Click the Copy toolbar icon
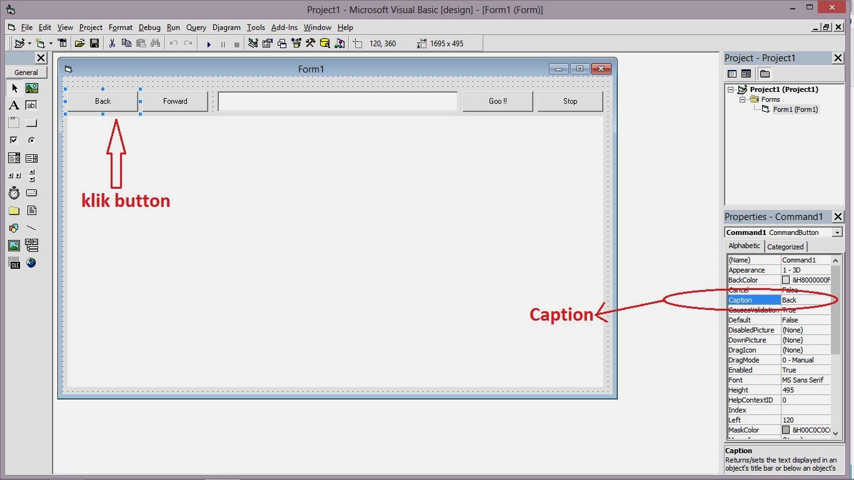Image resolution: width=854 pixels, height=480 pixels. (126, 43)
